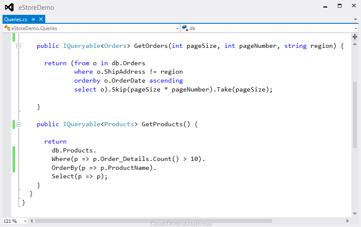Viewport: 361px width, 227px height.
Task: Click the IQueryable type before Products
Action: (x=82, y=125)
